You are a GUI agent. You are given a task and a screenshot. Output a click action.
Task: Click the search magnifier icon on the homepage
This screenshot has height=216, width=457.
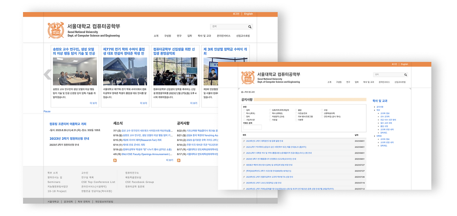(x=250, y=26)
